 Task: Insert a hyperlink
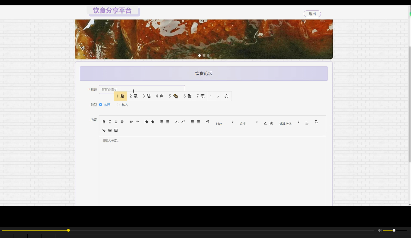pyautogui.click(x=104, y=130)
